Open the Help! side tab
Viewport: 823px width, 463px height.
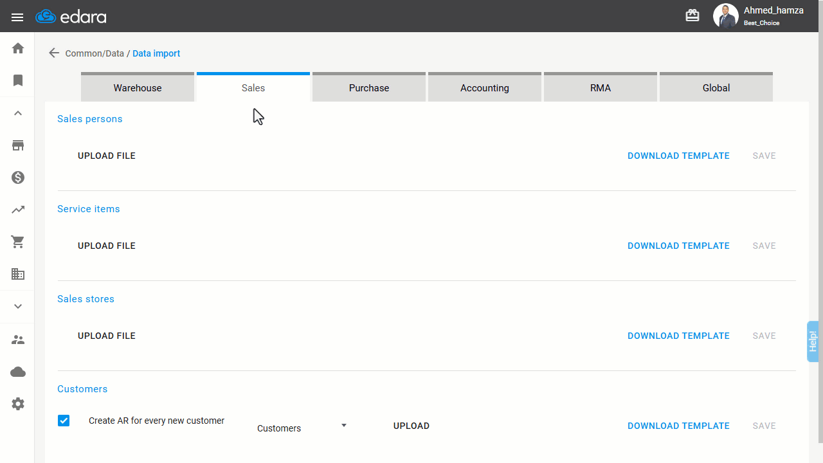tap(813, 341)
